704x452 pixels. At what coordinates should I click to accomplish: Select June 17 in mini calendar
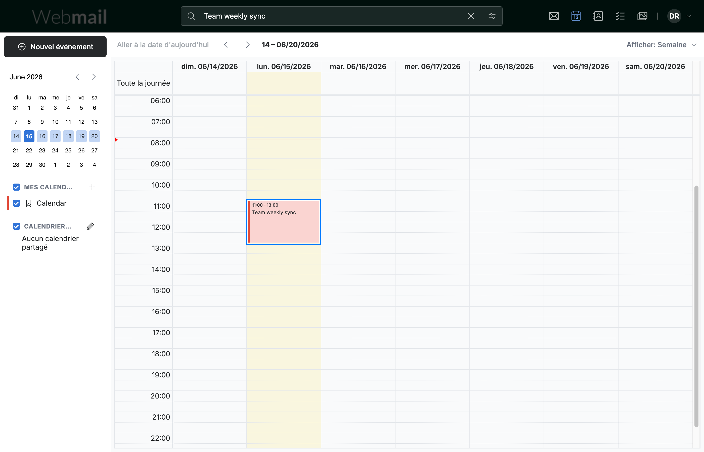[x=55, y=136]
